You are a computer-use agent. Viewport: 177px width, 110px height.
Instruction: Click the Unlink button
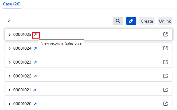pos(165,21)
